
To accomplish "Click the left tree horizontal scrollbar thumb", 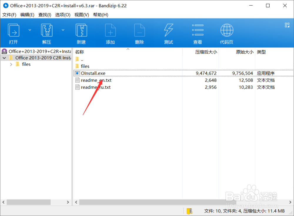I will (x=29, y=202).
